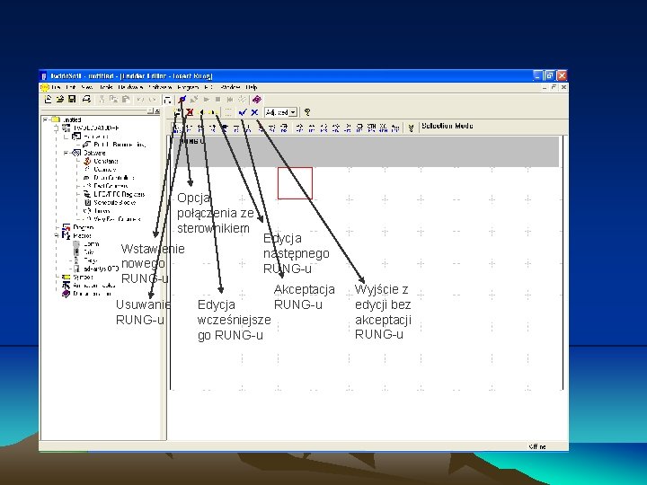Select the Macros tree item
This screenshot has height=485, width=647.
point(82,235)
